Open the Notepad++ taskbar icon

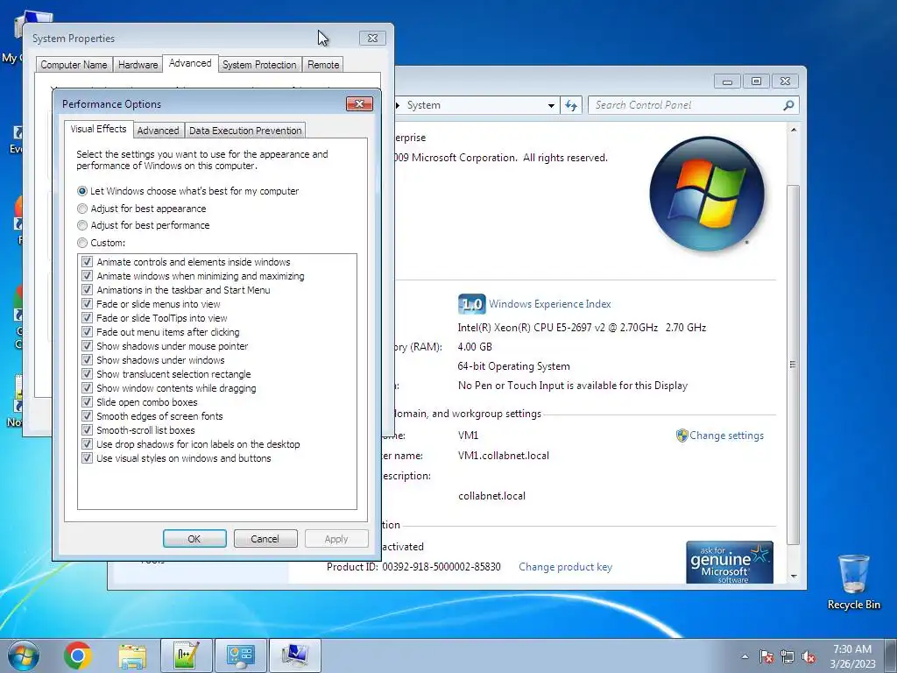pos(187,655)
